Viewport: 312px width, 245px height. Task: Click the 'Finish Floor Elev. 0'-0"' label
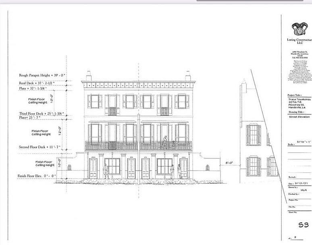click(x=37, y=176)
